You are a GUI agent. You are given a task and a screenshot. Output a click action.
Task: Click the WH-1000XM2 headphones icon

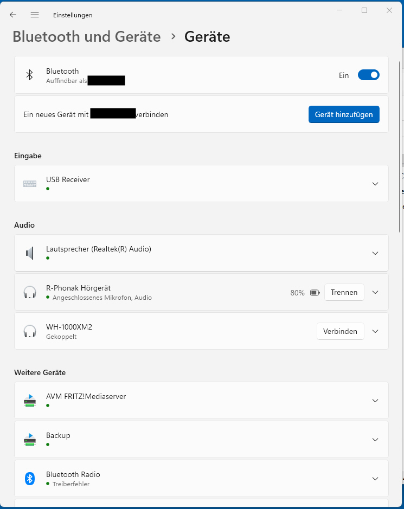[30, 331]
